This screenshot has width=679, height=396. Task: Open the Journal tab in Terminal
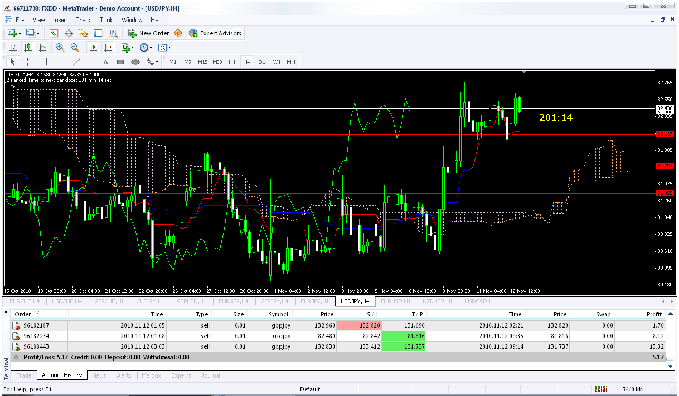click(211, 375)
